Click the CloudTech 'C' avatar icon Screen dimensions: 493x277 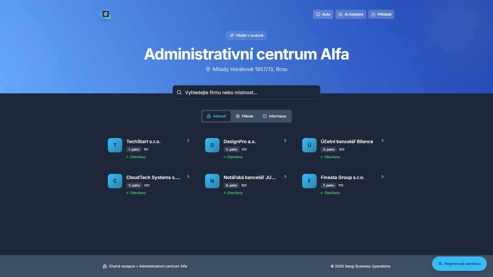tap(115, 181)
